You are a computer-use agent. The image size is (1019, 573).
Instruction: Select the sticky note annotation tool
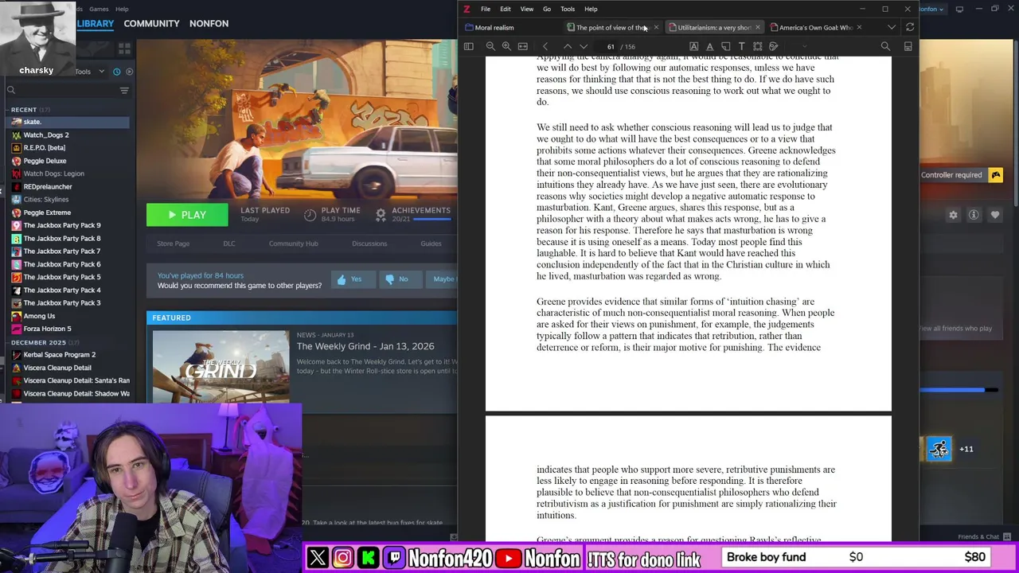point(726,46)
